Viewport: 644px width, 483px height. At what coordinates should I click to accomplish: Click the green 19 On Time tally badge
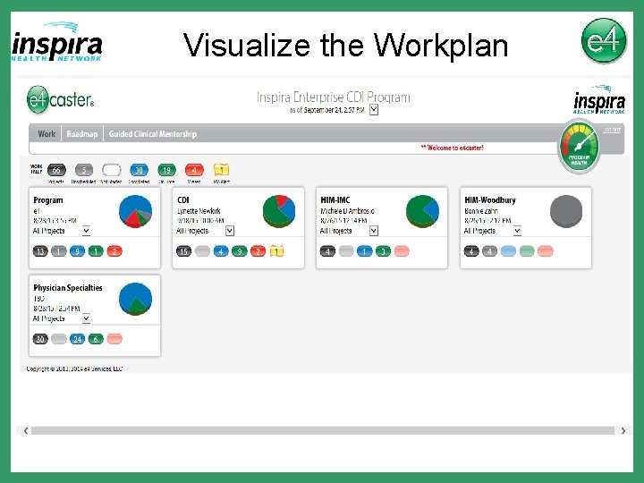click(166, 170)
